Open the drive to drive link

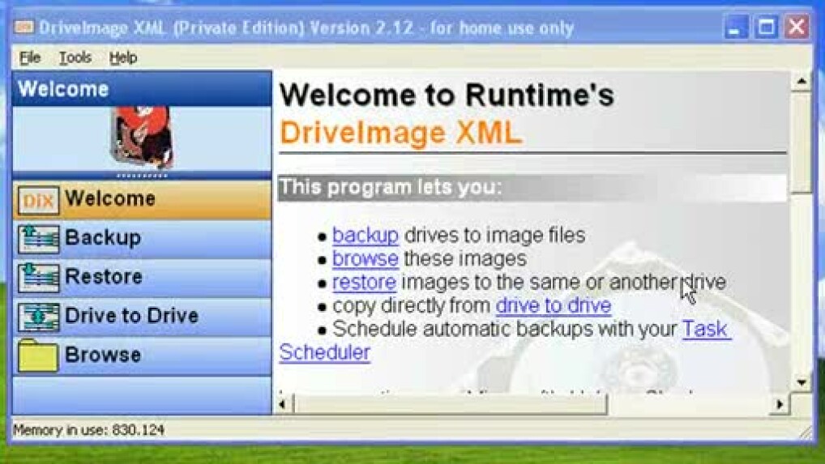554,306
